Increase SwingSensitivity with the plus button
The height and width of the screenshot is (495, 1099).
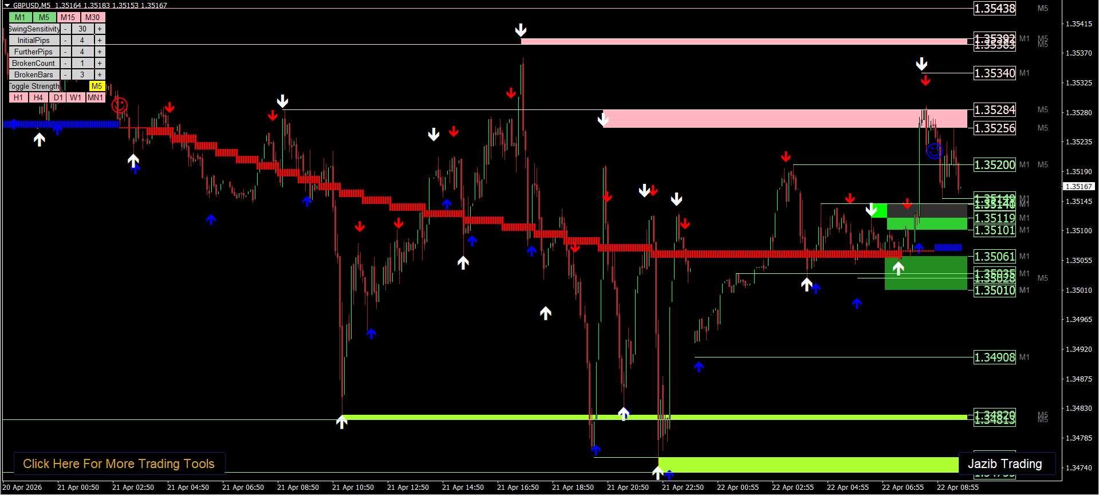pos(100,29)
